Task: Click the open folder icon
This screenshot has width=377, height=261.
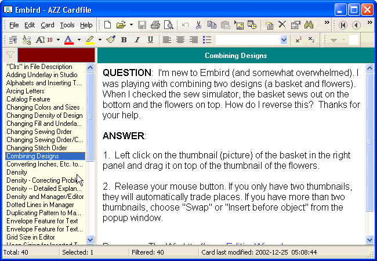Action: 121,25
